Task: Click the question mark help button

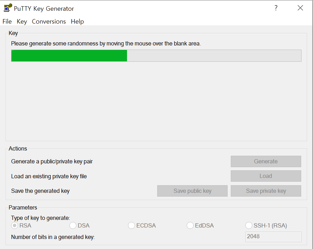Action: pyautogui.click(x=276, y=8)
